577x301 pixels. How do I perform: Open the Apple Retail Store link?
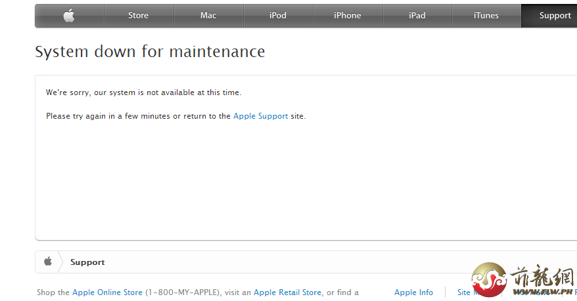pos(287,292)
